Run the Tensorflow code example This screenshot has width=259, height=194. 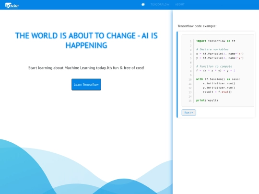tap(189, 113)
